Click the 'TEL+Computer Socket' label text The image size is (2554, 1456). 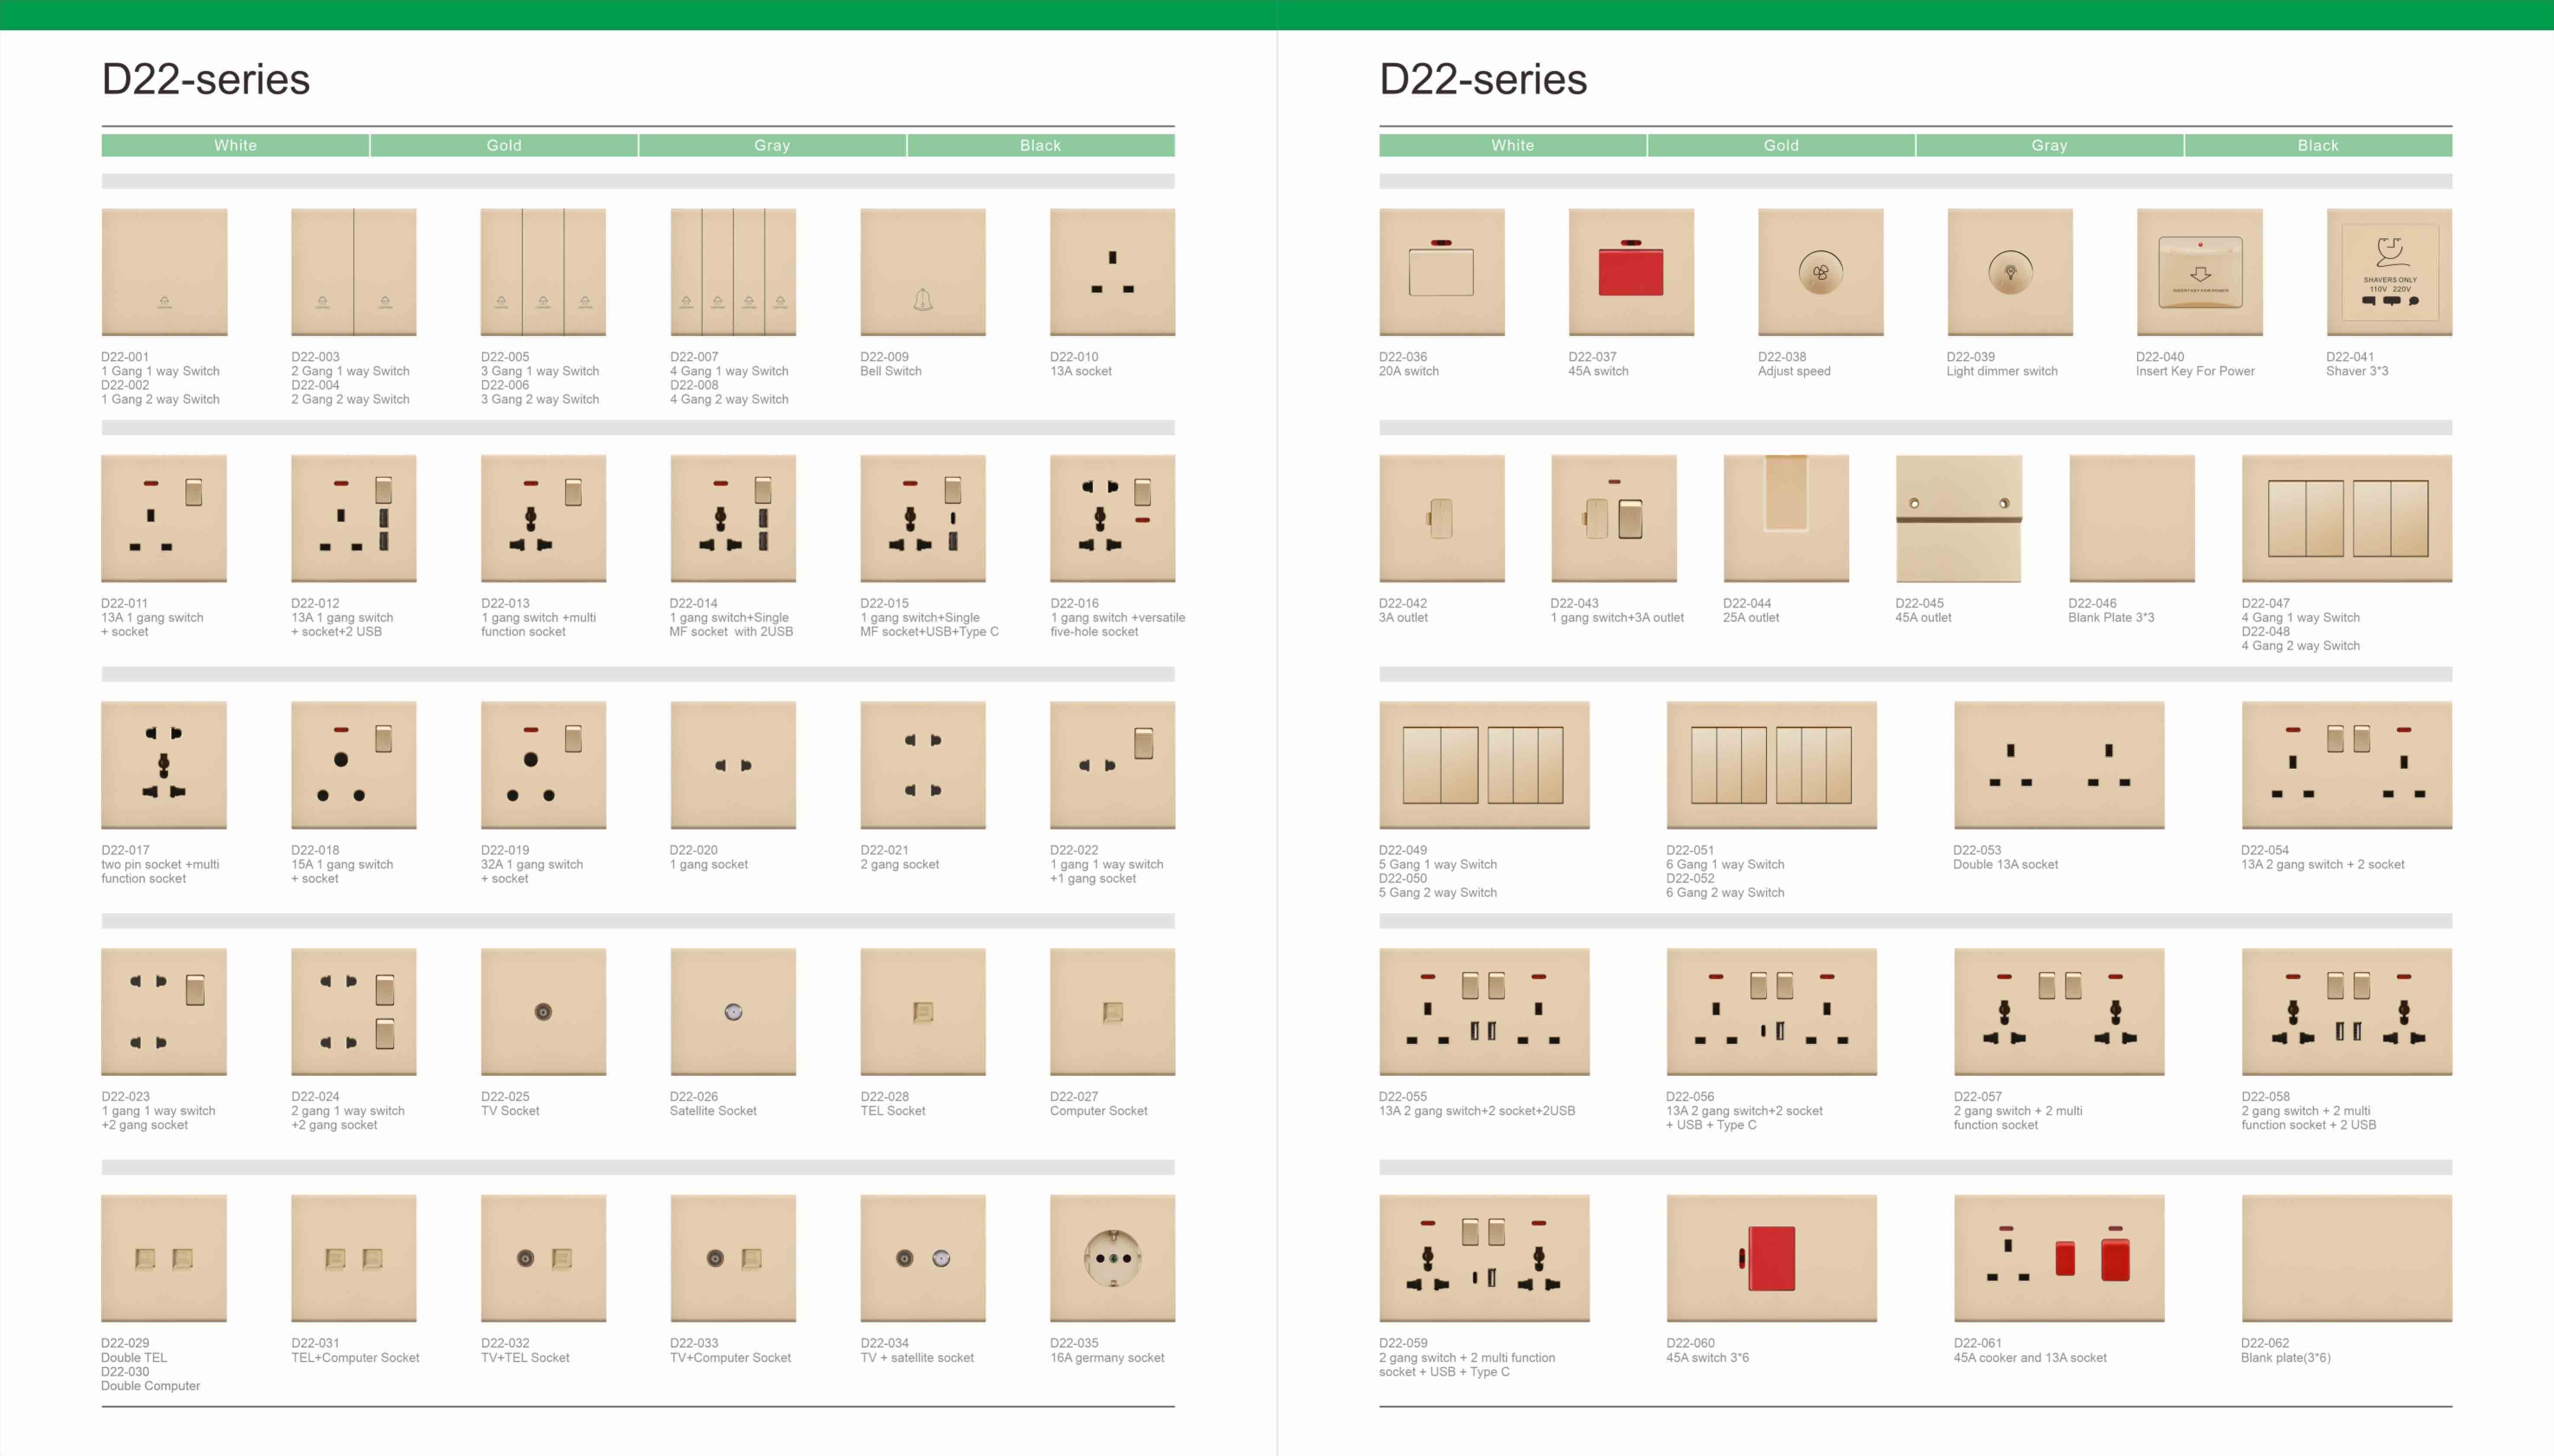coord(355,1357)
